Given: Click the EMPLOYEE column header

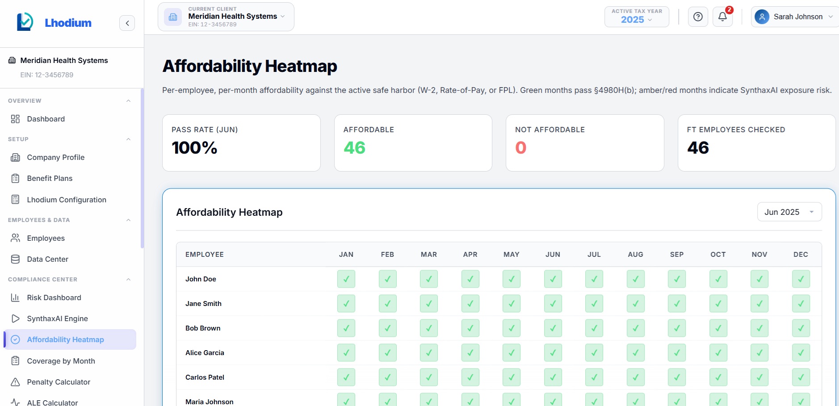Looking at the screenshot, I should pos(205,255).
